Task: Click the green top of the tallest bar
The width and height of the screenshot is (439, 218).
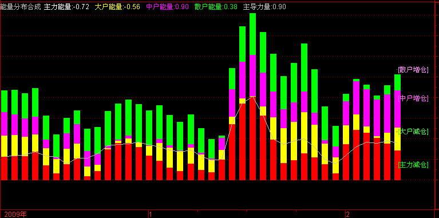Action: tap(252, 34)
